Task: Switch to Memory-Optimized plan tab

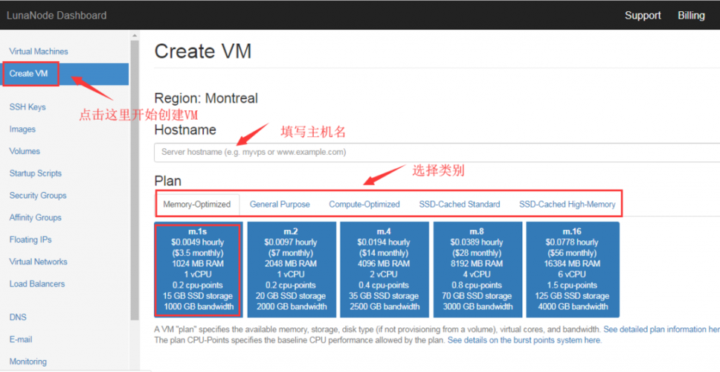Action: coord(197,205)
